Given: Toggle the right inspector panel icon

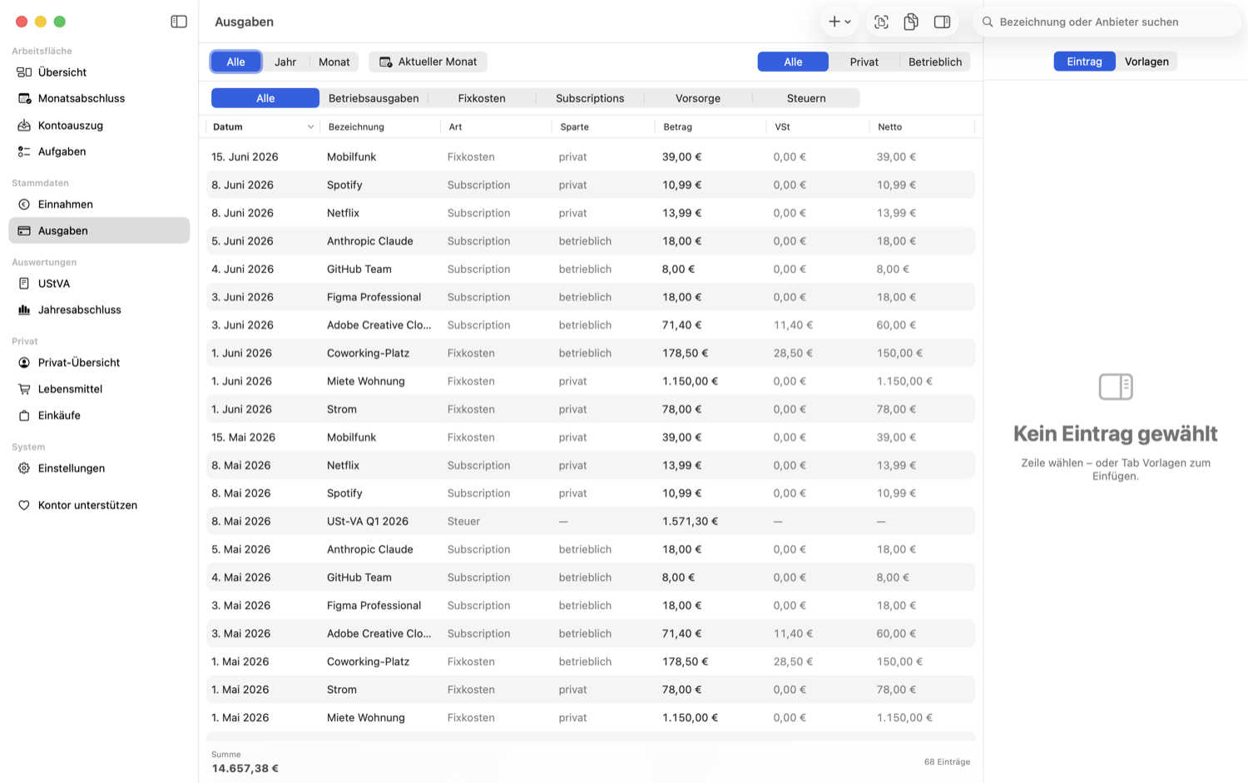Looking at the screenshot, I should click(942, 22).
